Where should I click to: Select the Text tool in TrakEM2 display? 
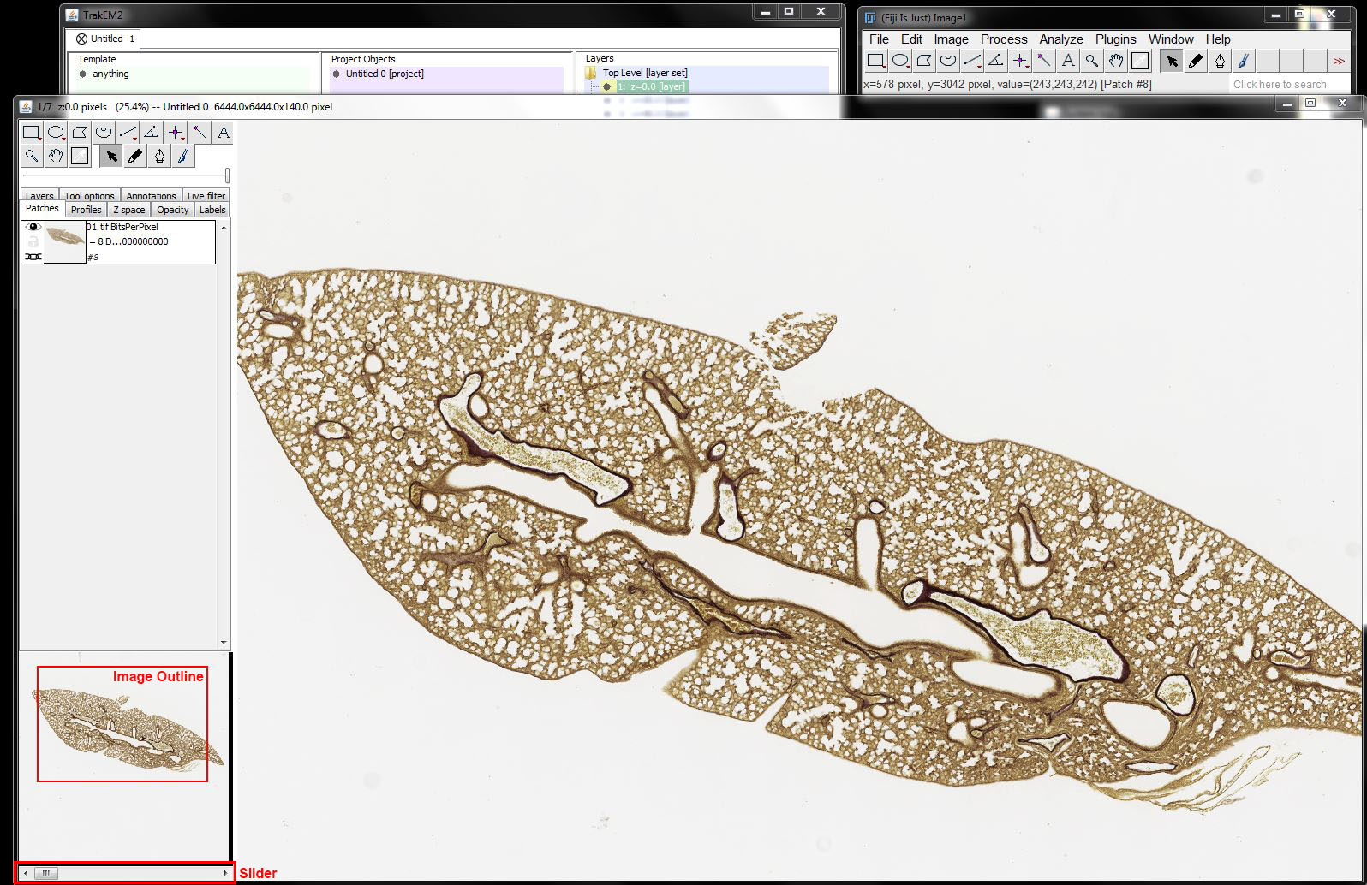pos(223,133)
